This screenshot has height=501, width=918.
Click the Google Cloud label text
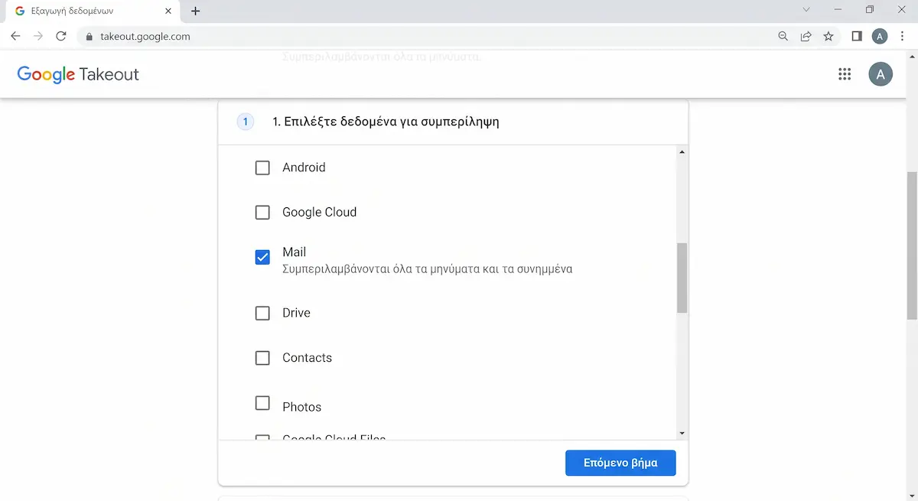point(319,212)
